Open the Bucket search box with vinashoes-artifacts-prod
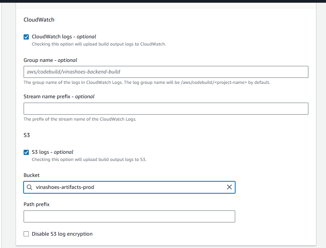Image resolution: width=326 pixels, height=248 pixels. tap(128, 187)
